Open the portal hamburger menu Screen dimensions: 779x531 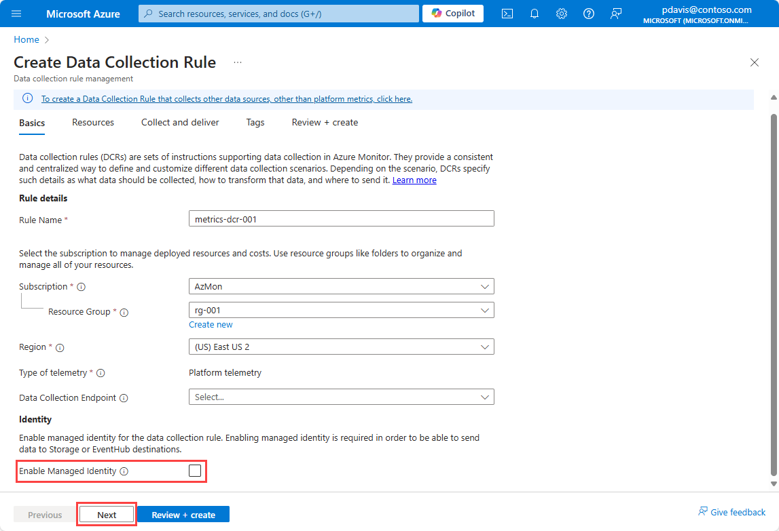pos(16,14)
